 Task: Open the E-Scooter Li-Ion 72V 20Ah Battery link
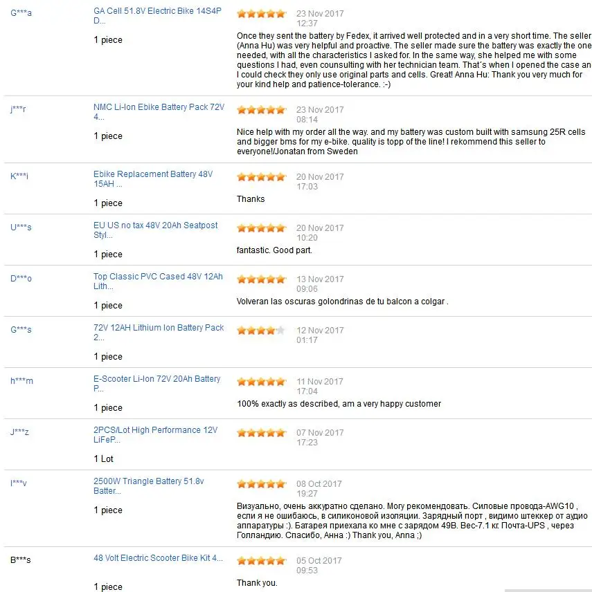click(157, 384)
